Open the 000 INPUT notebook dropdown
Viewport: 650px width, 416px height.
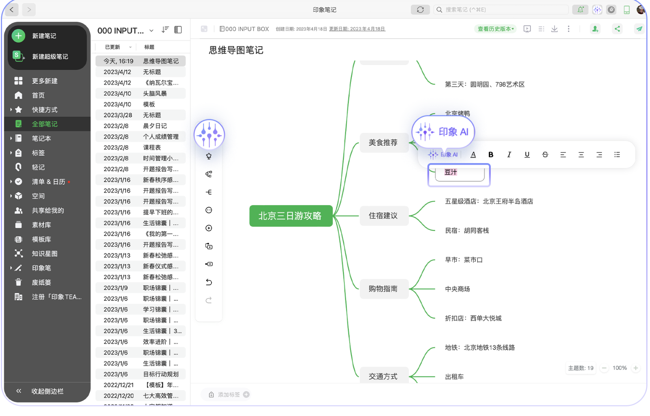coord(151,30)
